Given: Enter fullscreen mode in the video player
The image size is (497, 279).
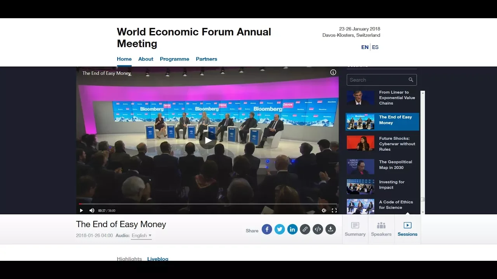Looking at the screenshot, I should point(334,210).
